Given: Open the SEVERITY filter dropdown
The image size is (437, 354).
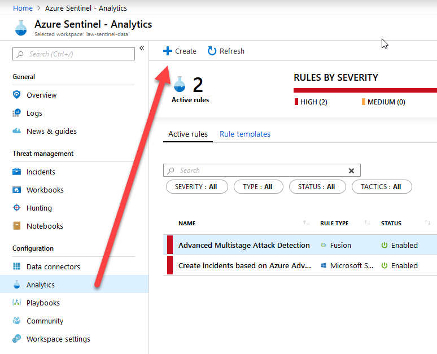Looking at the screenshot, I should pos(196,187).
